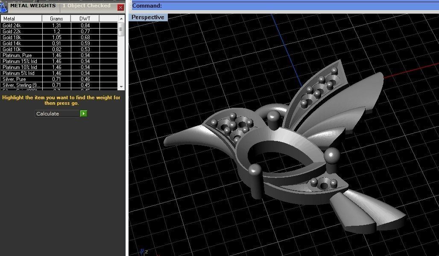Image resolution: width=439 pixels, height=256 pixels.
Task: Click the 0,91 grams value for Gold 14k
Action: 56,43
